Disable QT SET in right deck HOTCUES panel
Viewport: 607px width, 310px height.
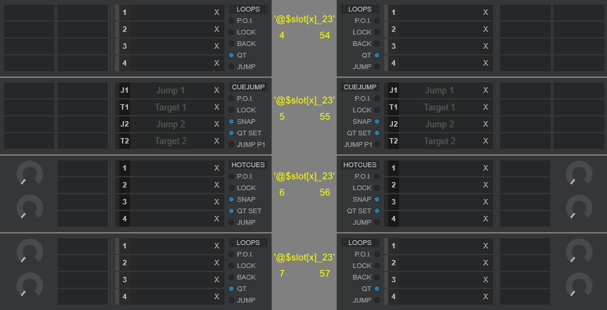click(377, 211)
